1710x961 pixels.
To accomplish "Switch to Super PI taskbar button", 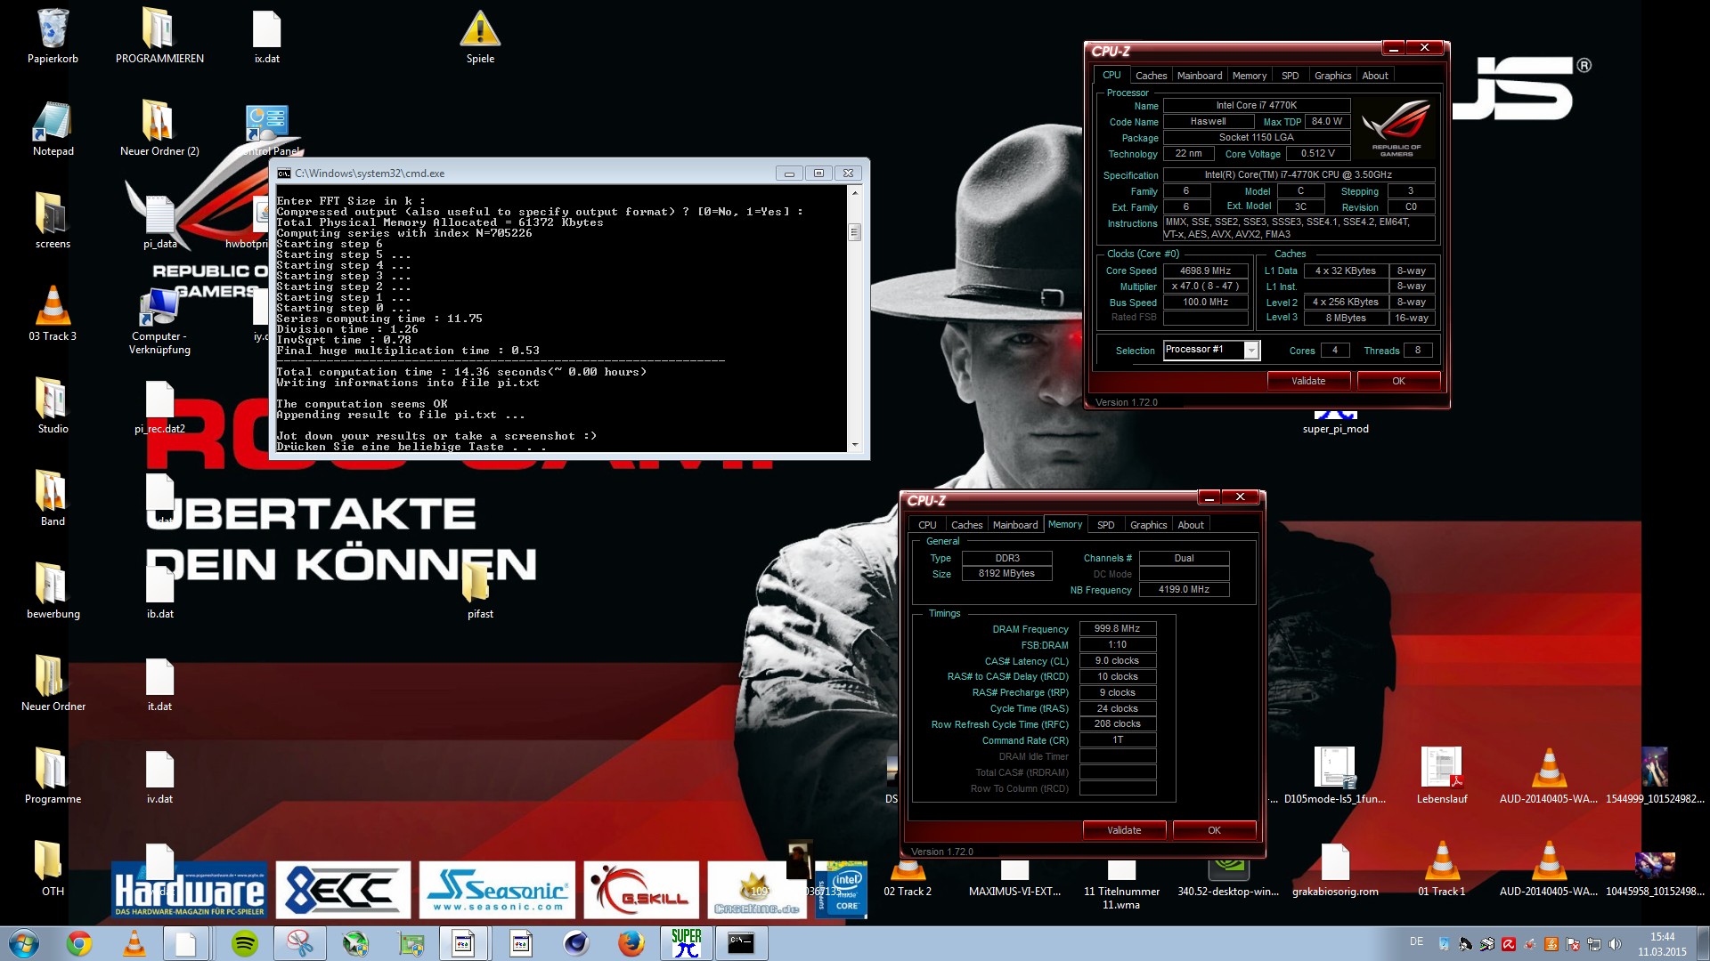I will click(687, 943).
